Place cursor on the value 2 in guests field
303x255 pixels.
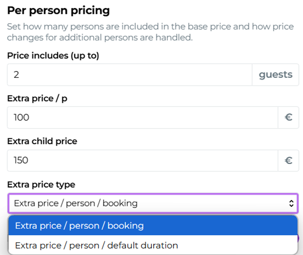click(16, 75)
